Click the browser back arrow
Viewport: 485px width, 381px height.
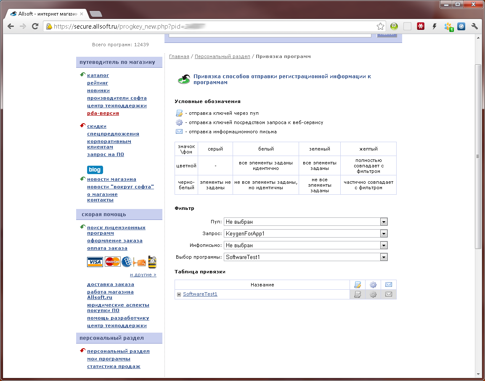(x=11, y=26)
